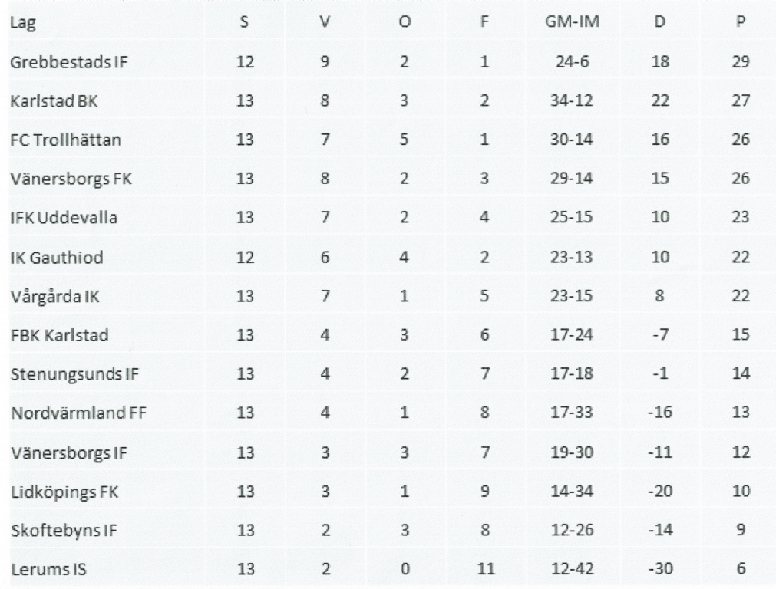
Task: Click the Lag column header
Action: pos(23,23)
